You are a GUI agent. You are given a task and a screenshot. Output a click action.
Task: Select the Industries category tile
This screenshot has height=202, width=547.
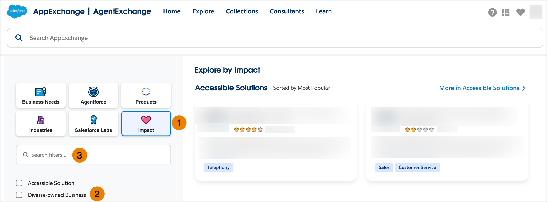(x=41, y=124)
